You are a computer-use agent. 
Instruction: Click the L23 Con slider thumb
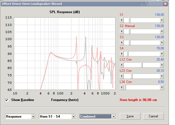[x=132, y=76]
